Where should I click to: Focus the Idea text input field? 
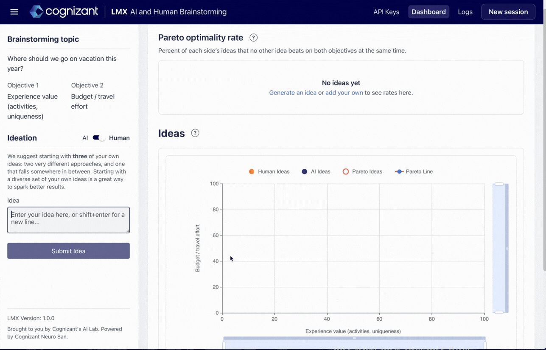(68, 220)
